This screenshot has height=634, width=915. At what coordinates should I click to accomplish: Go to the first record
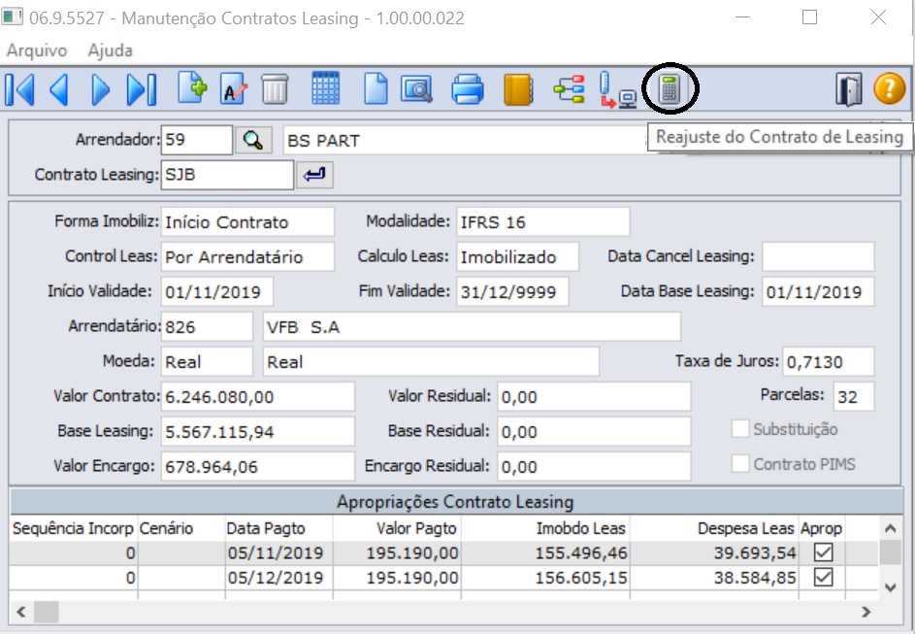pyautogui.click(x=19, y=89)
